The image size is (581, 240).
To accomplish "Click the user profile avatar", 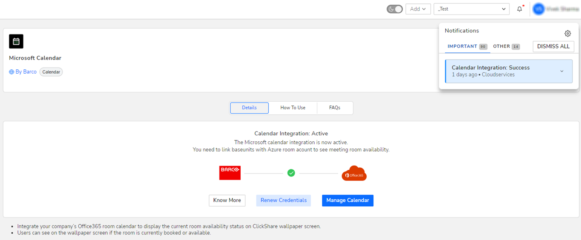I will [539, 9].
